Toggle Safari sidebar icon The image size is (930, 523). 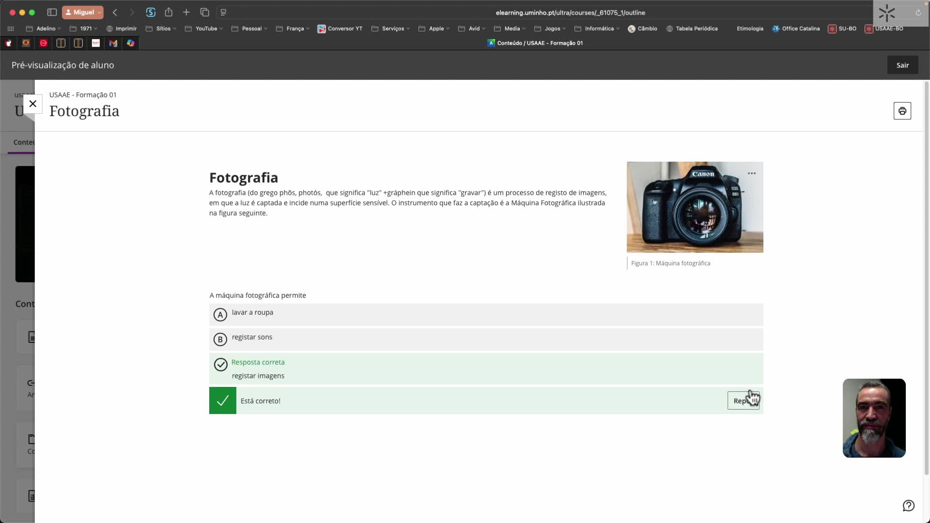click(x=52, y=12)
